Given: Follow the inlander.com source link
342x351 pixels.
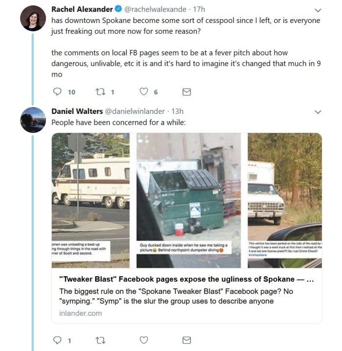Looking at the screenshot, I should pos(80,313).
